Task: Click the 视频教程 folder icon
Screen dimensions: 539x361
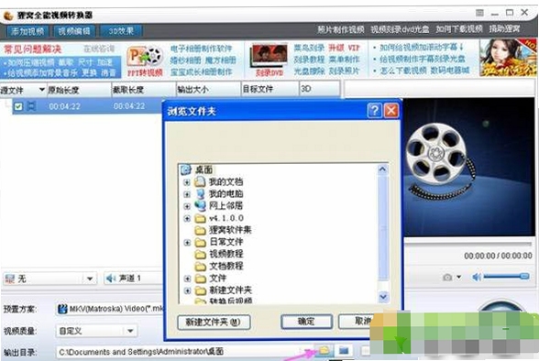Action: coord(200,254)
